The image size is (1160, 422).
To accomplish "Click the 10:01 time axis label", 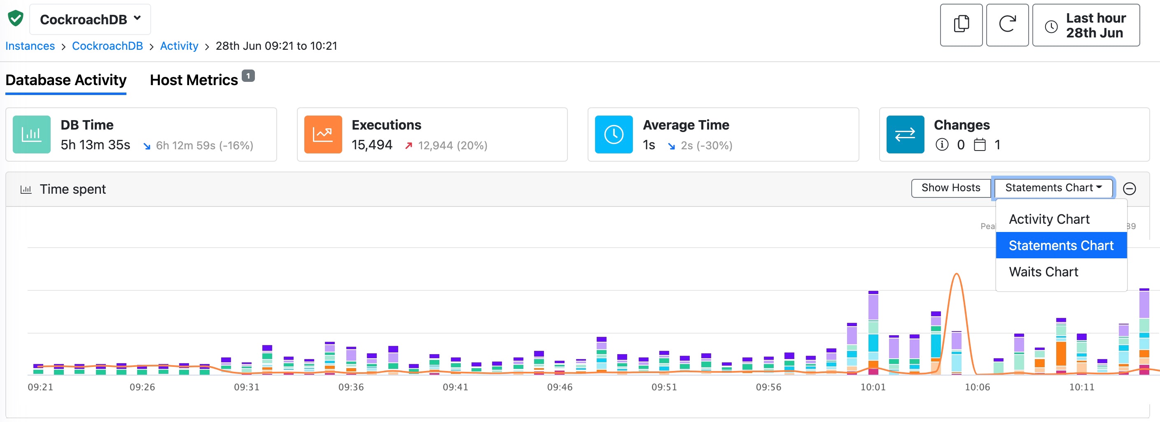I will click(x=873, y=387).
